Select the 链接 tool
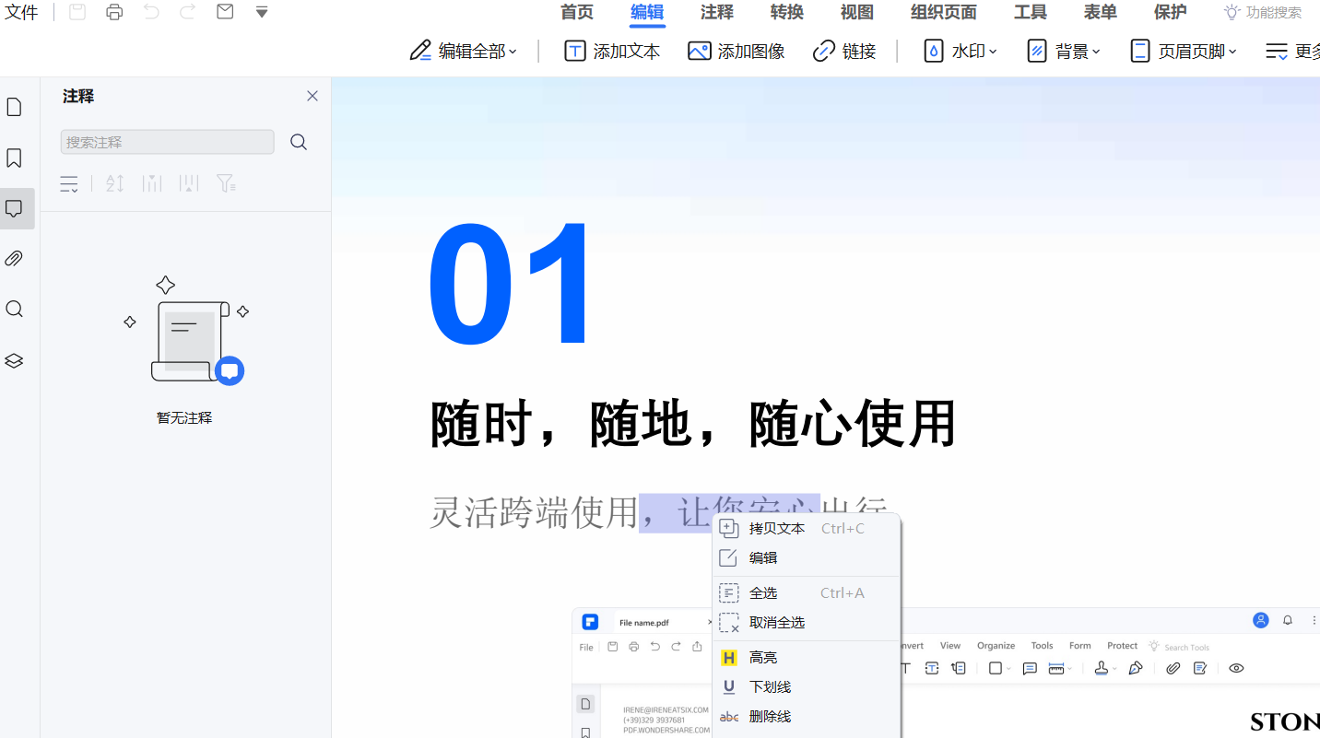The height and width of the screenshot is (738, 1320). 844,51
